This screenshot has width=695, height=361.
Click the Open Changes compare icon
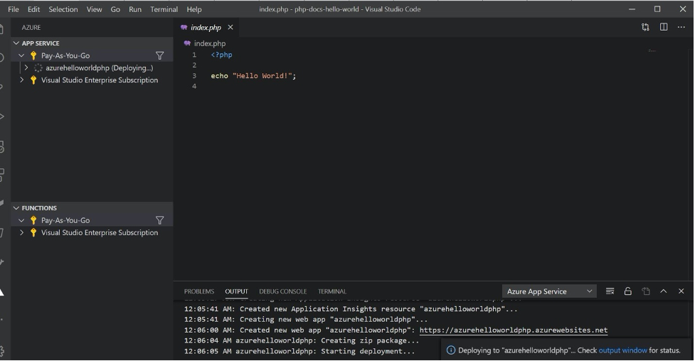coord(645,28)
